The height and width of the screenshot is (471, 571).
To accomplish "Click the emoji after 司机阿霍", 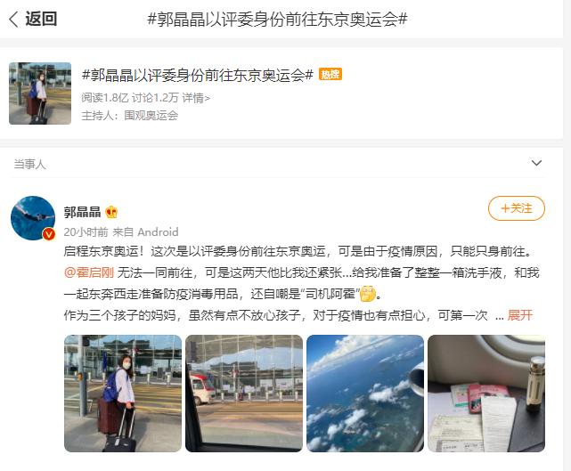I will [367, 294].
